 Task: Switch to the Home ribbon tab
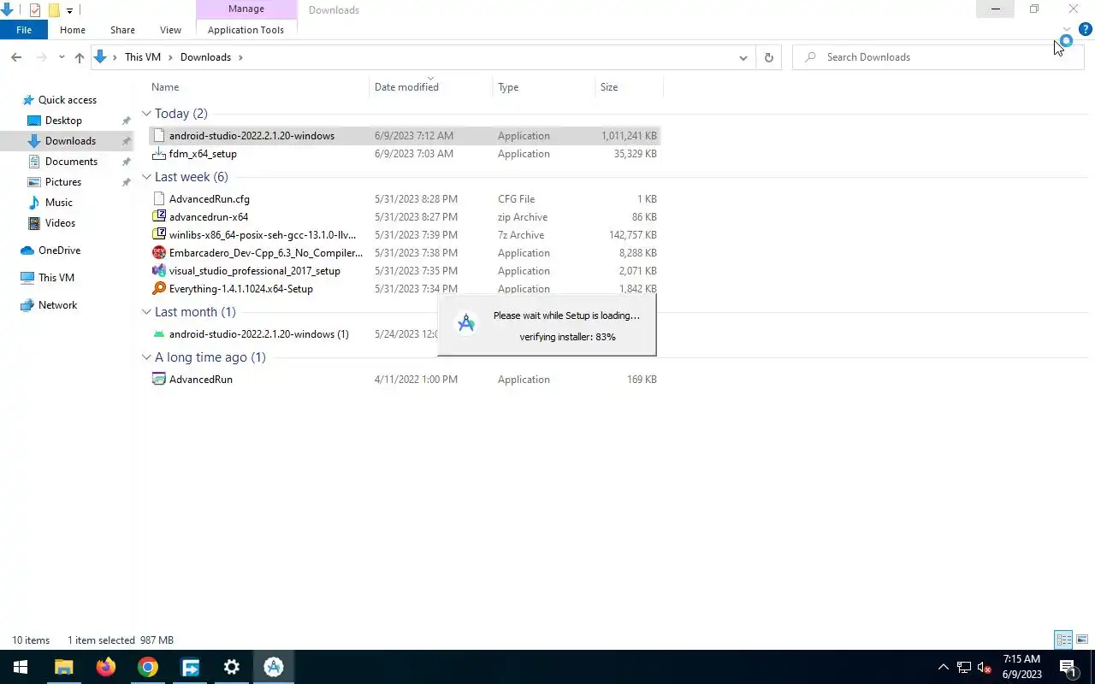coord(73,30)
